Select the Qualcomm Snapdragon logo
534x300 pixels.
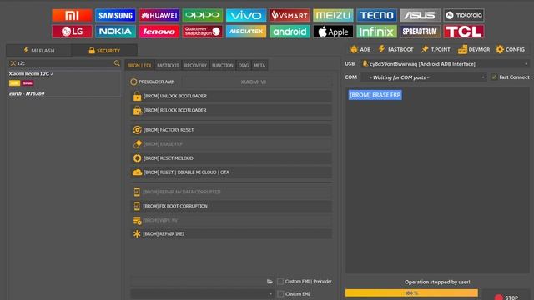[203, 32]
